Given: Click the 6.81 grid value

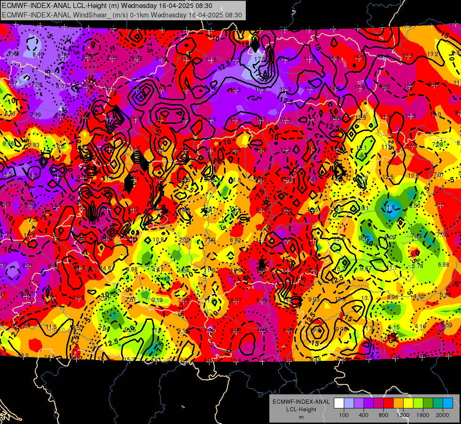Looking at the screenshot, I should pos(10,114).
